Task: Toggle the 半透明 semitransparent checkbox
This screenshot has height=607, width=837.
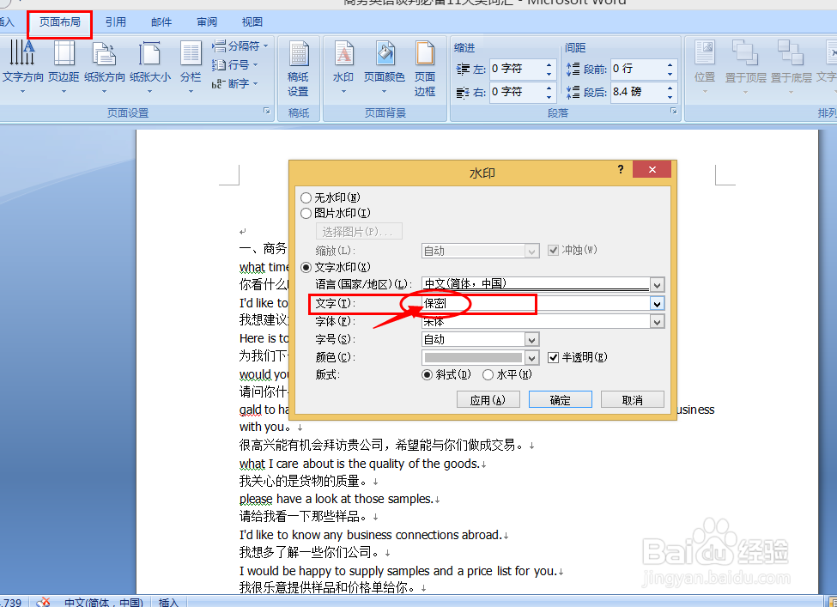Action: click(553, 357)
